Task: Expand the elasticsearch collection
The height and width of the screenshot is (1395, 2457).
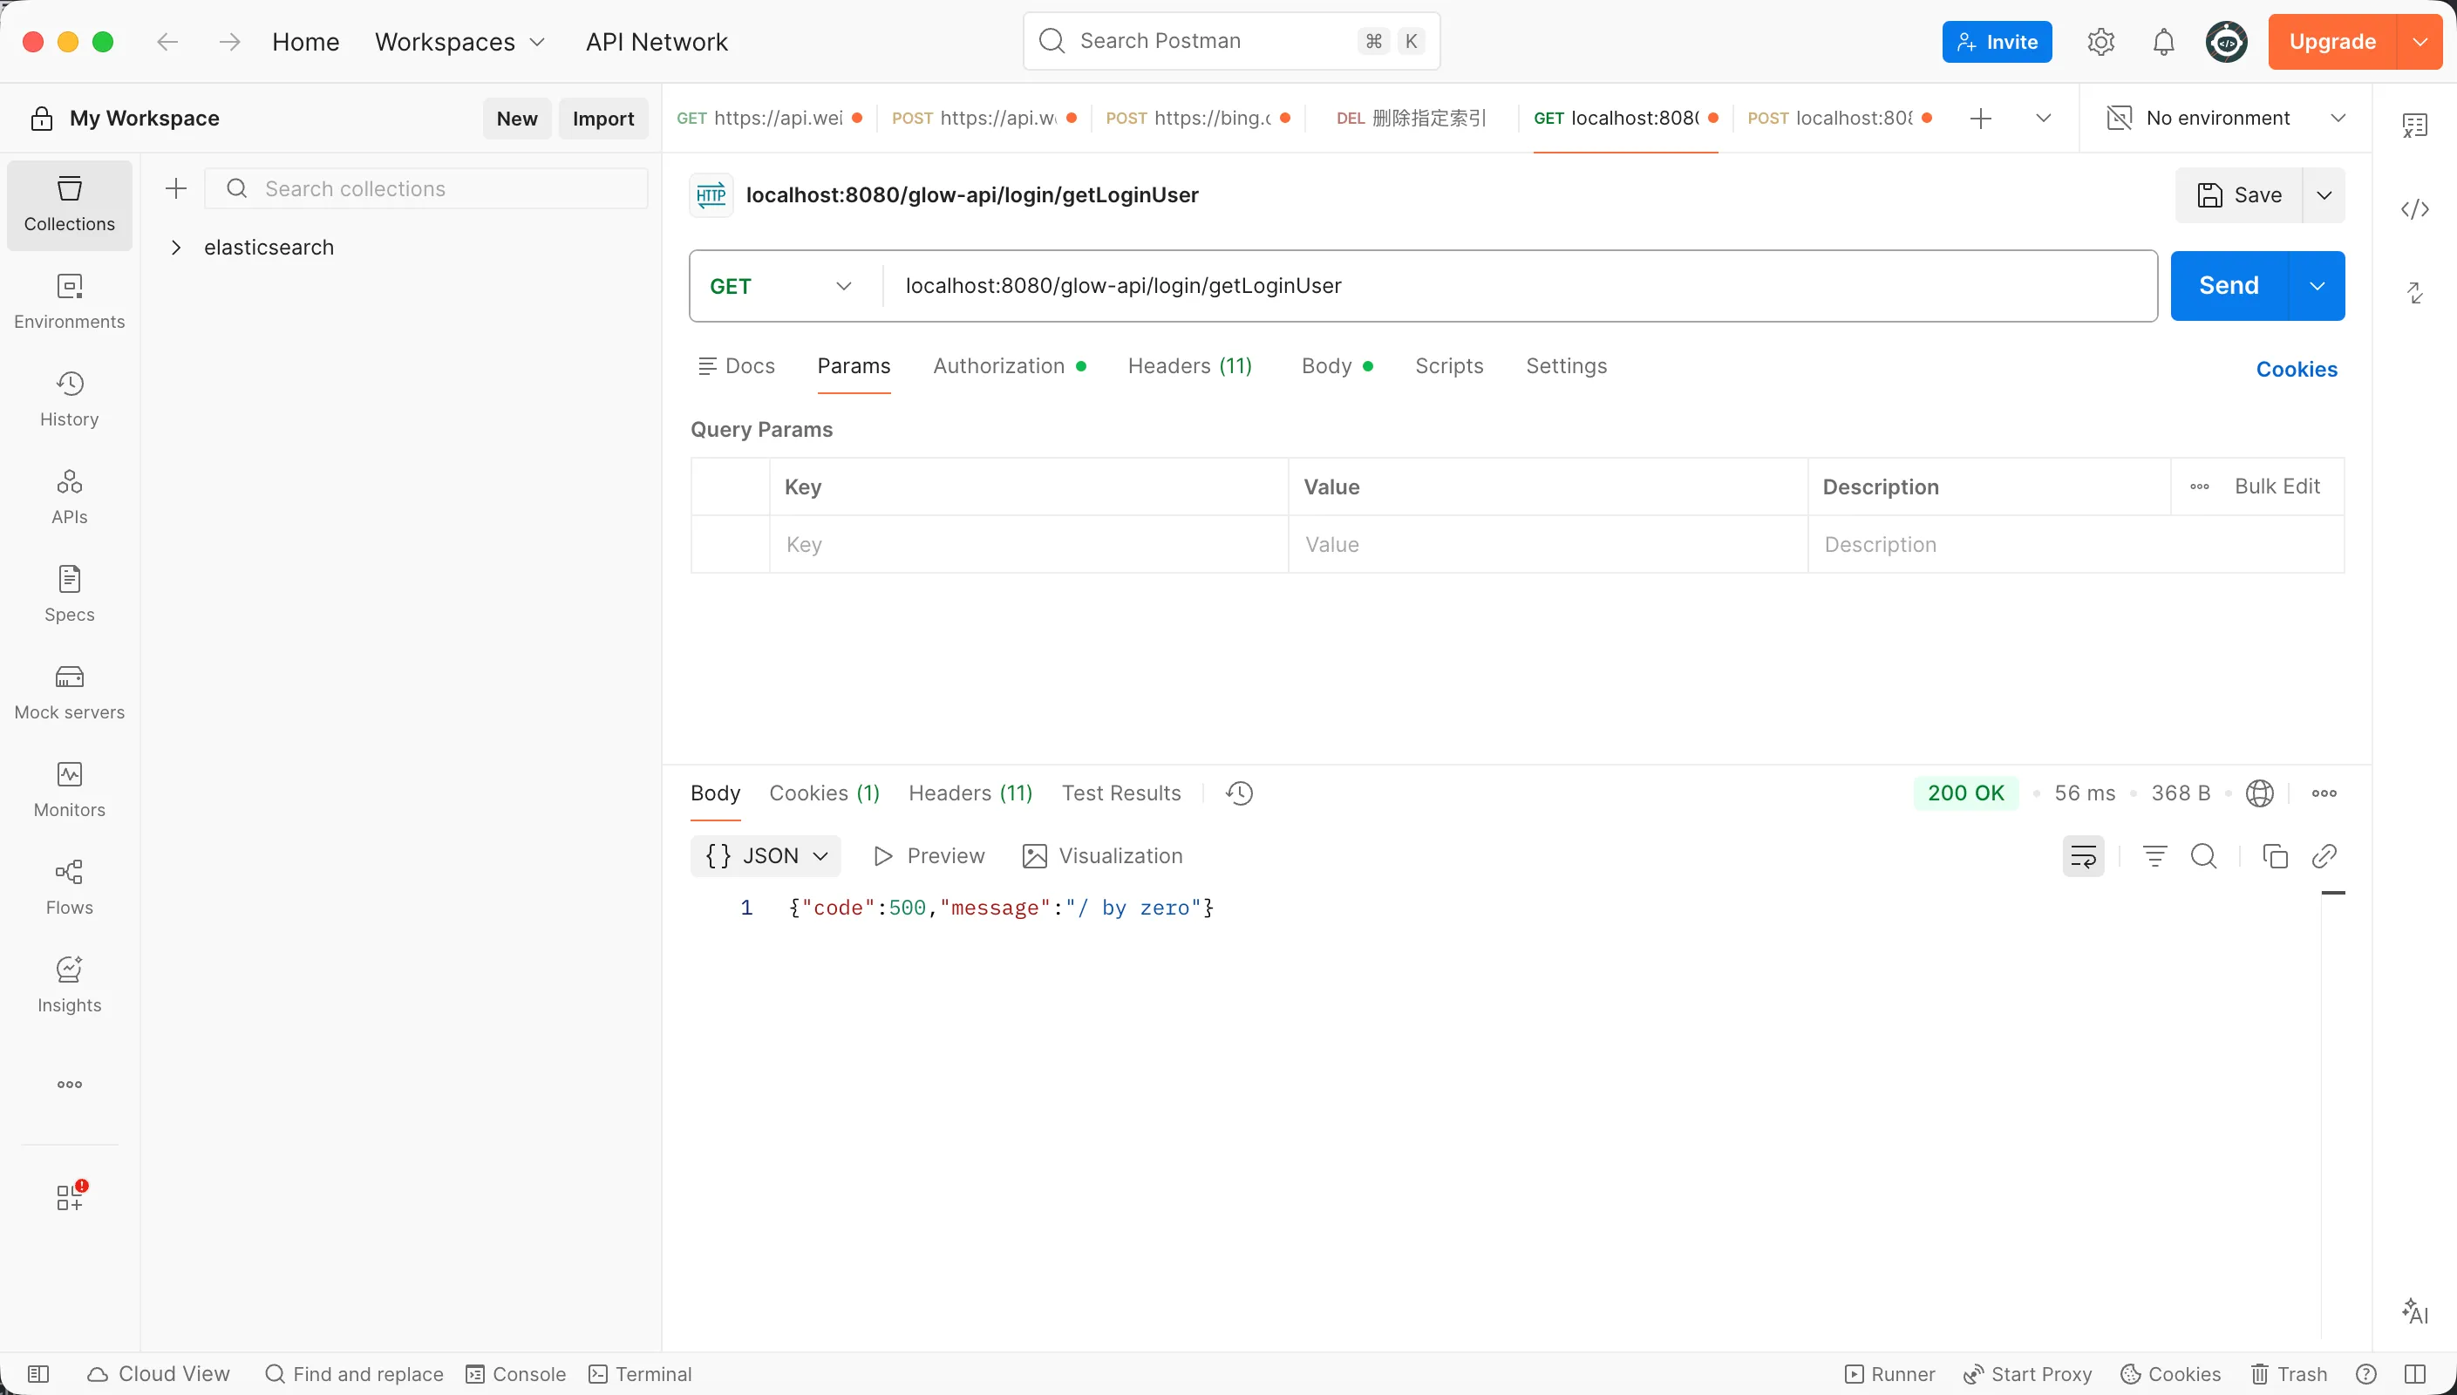Action: 176,248
